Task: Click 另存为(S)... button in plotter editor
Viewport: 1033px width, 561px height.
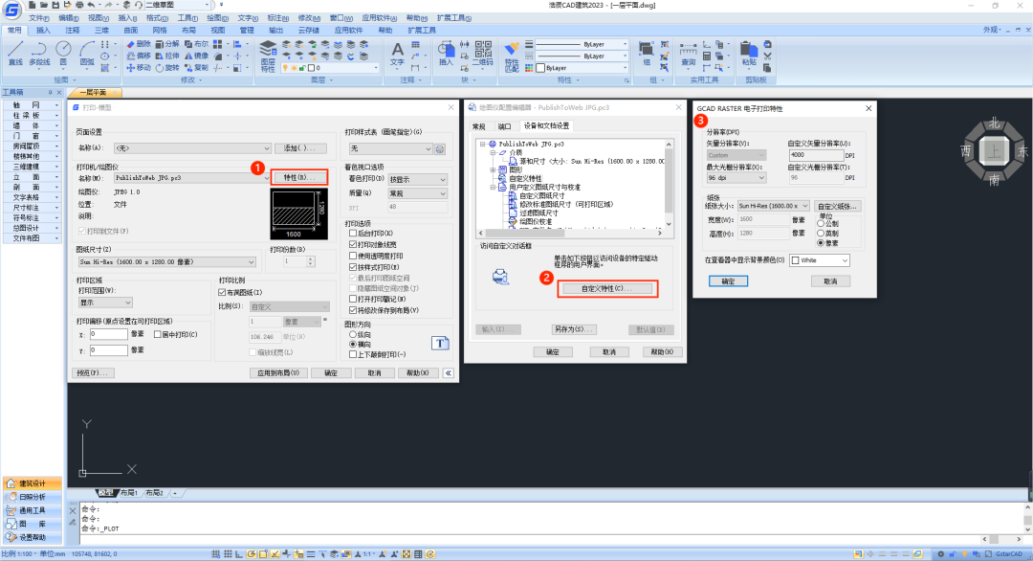Action: pos(573,329)
